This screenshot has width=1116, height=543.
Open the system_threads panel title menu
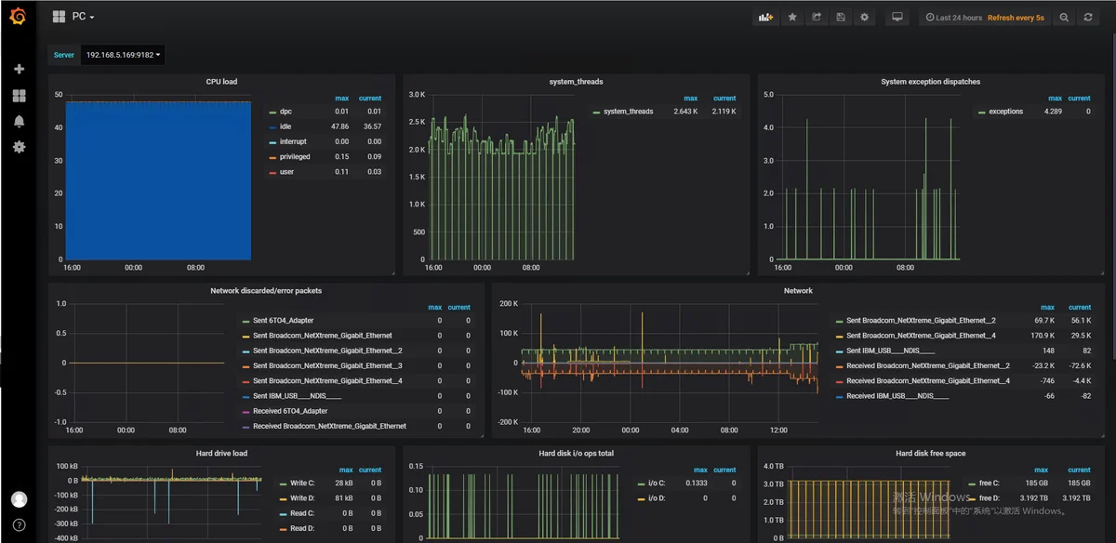pyautogui.click(x=576, y=82)
